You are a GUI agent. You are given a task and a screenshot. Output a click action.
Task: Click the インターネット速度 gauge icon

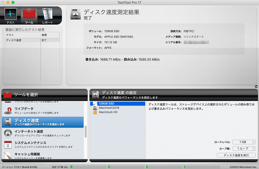[x=8, y=133]
